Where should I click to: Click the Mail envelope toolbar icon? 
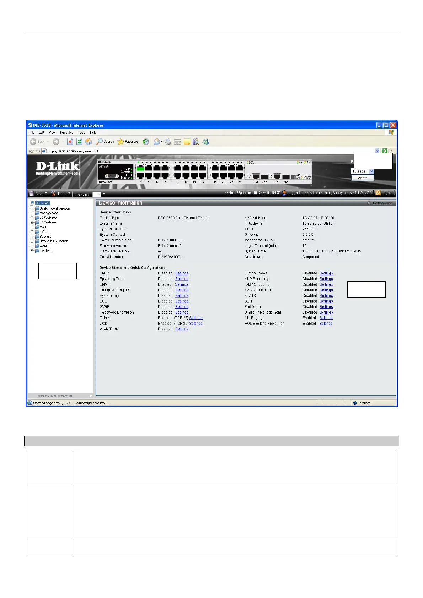(x=157, y=142)
